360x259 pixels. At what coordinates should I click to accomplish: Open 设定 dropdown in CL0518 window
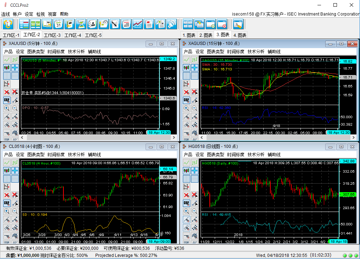tap(20, 155)
